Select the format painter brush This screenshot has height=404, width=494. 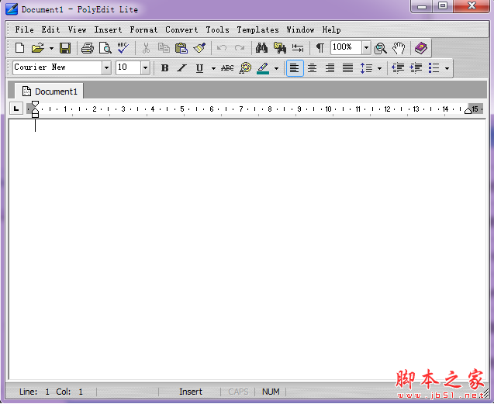199,48
